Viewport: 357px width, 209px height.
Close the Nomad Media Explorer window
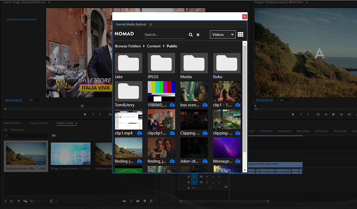point(244,17)
